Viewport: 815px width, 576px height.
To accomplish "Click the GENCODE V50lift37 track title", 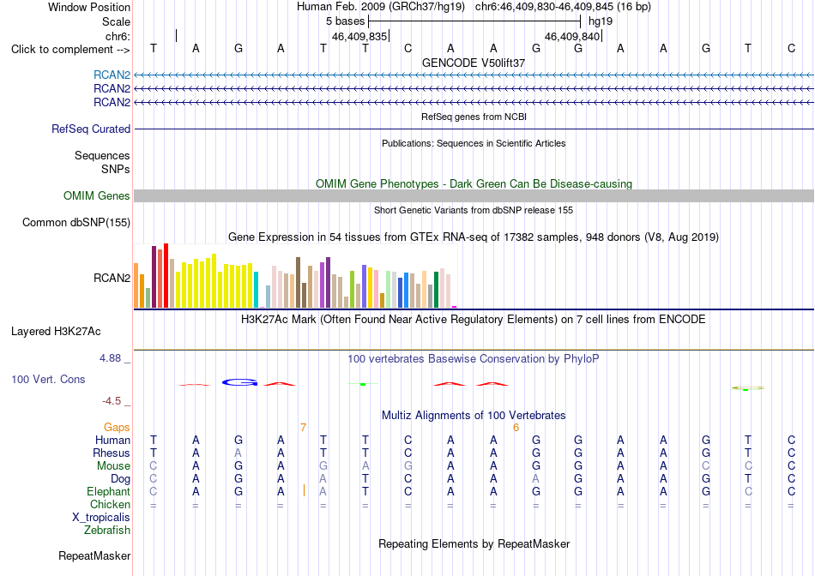I will pyautogui.click(x=474, y=63).
